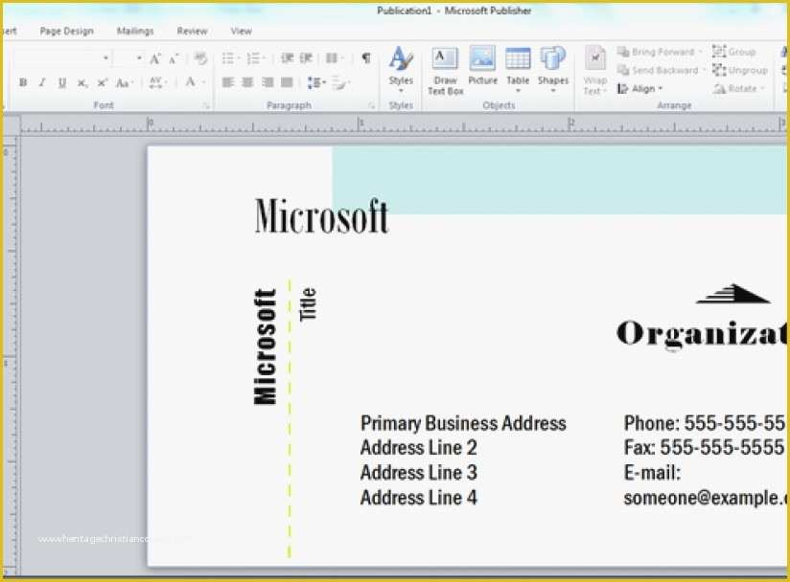Center align text

(x=247, y=82)
